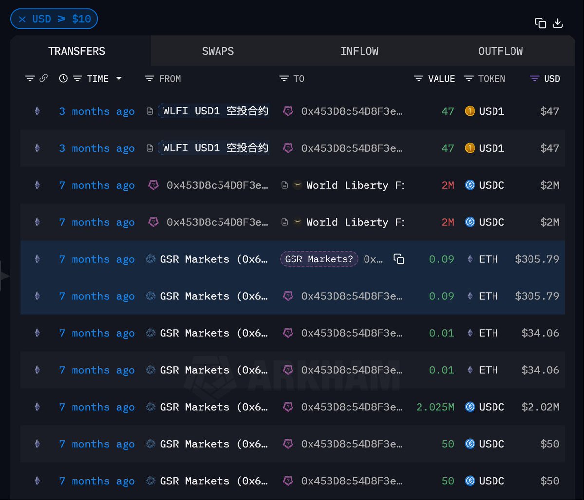Open the general filter icon before the link icon
Image resolution: width=584 pixels, height=500 pixels.
click(x=30, y=78)
